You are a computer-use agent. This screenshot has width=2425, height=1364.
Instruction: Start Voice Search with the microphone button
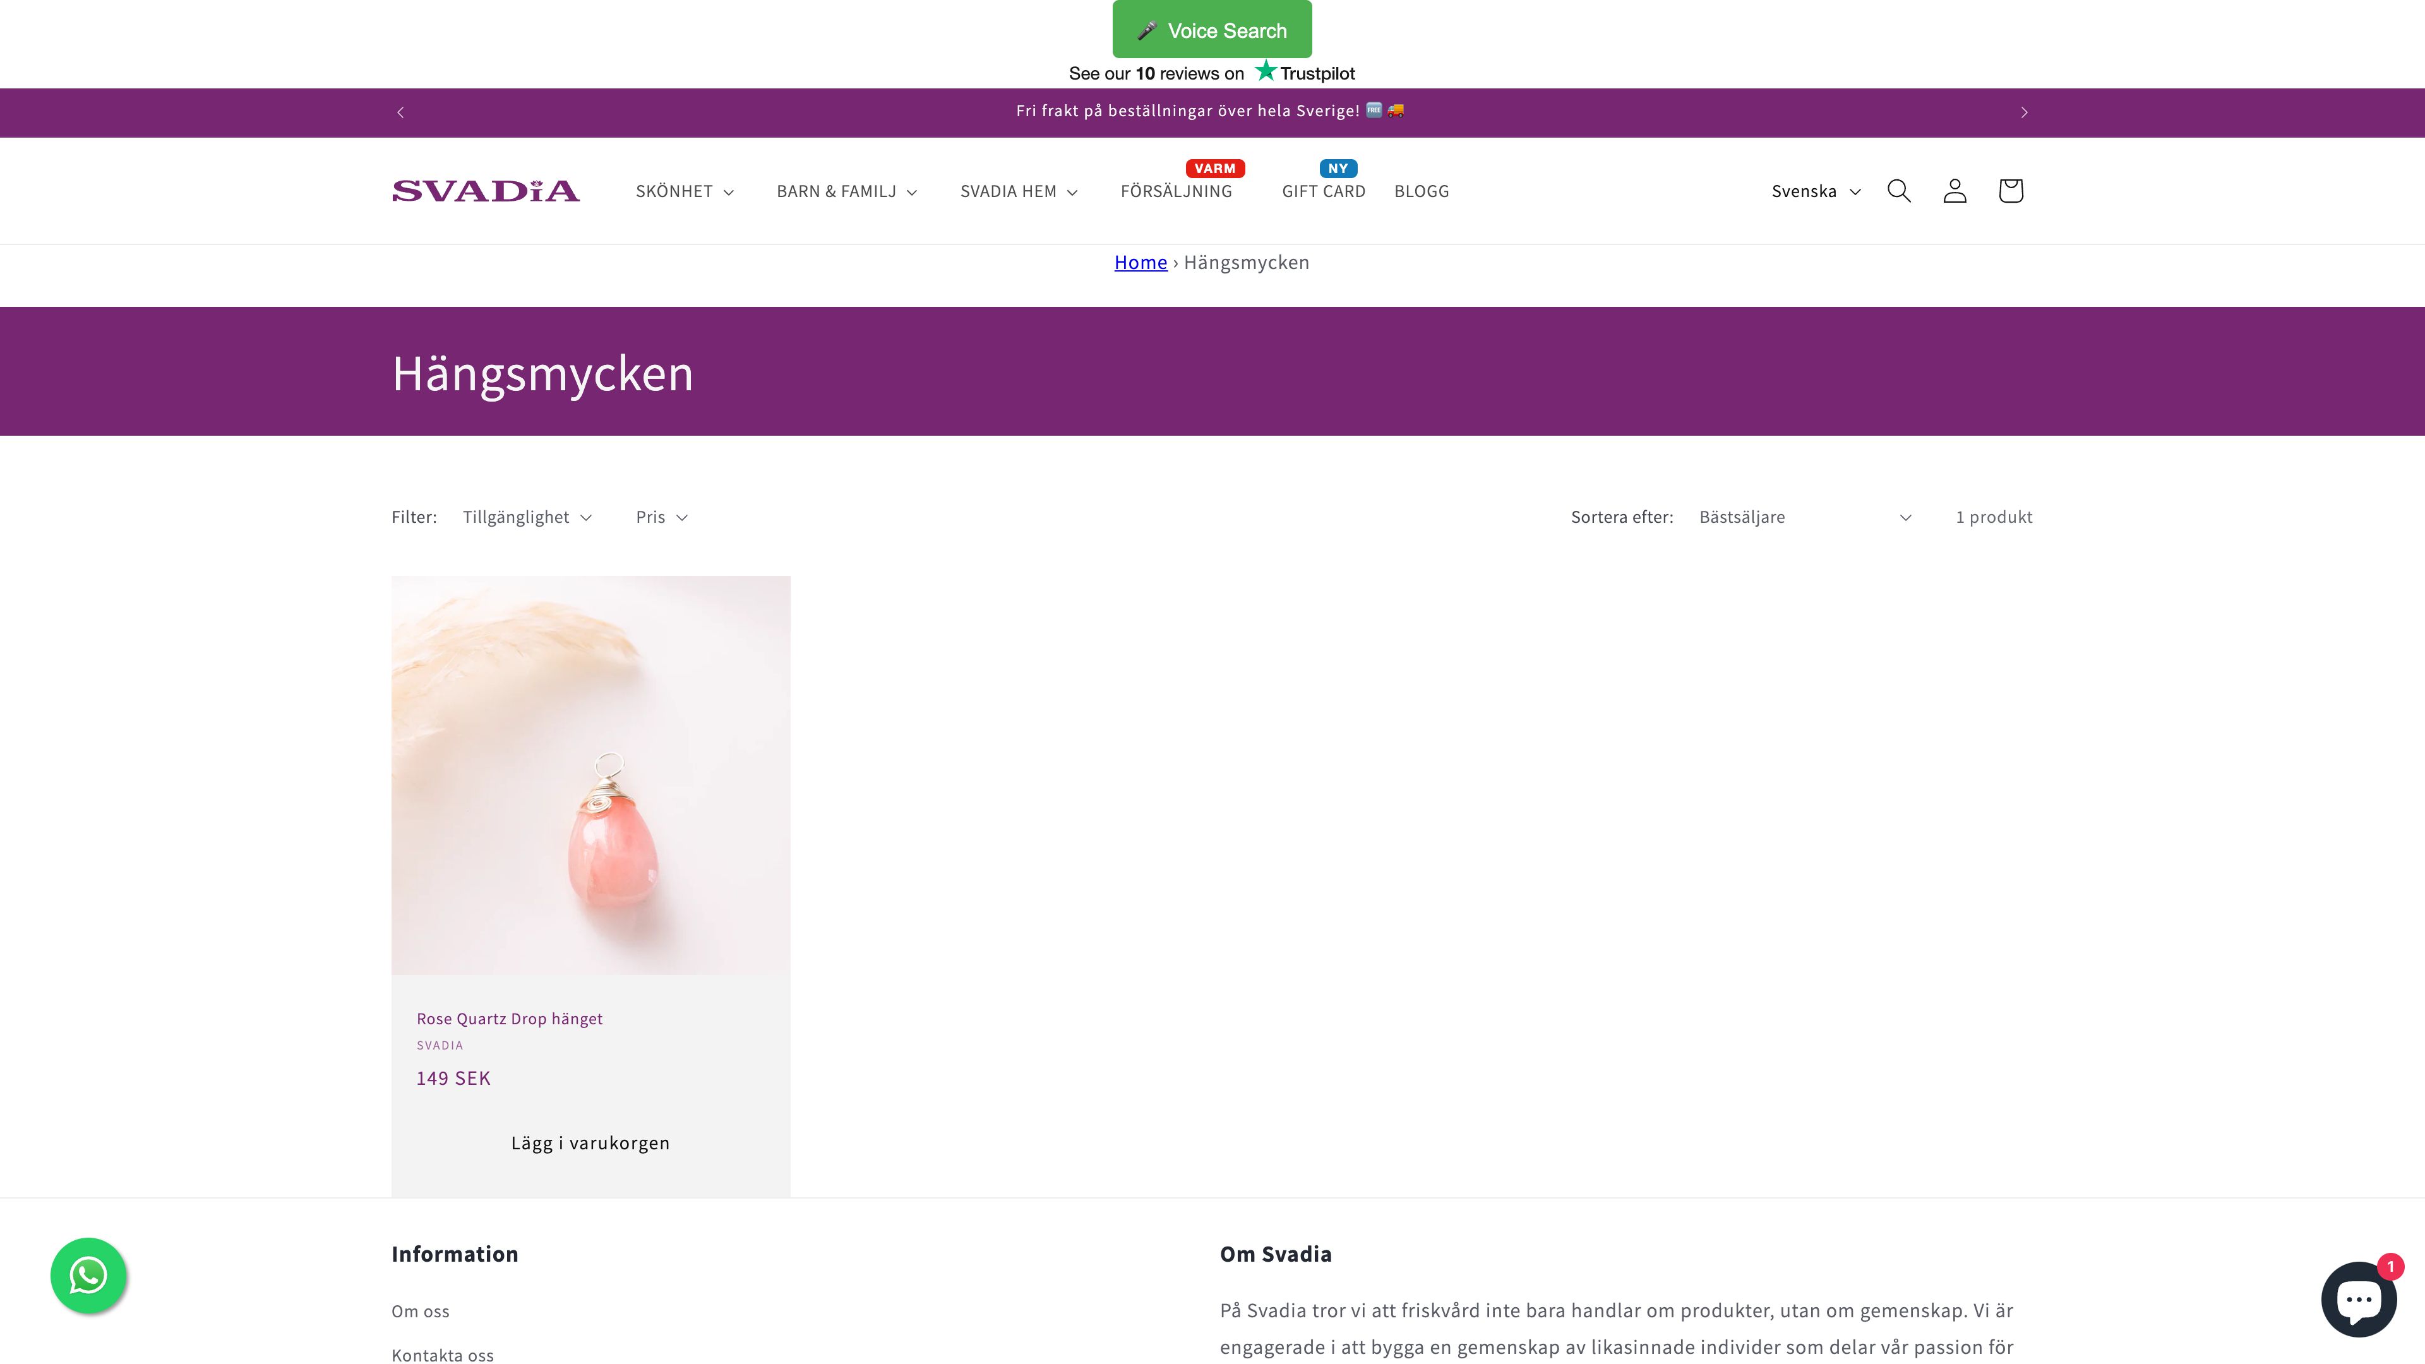(1212, 29)
